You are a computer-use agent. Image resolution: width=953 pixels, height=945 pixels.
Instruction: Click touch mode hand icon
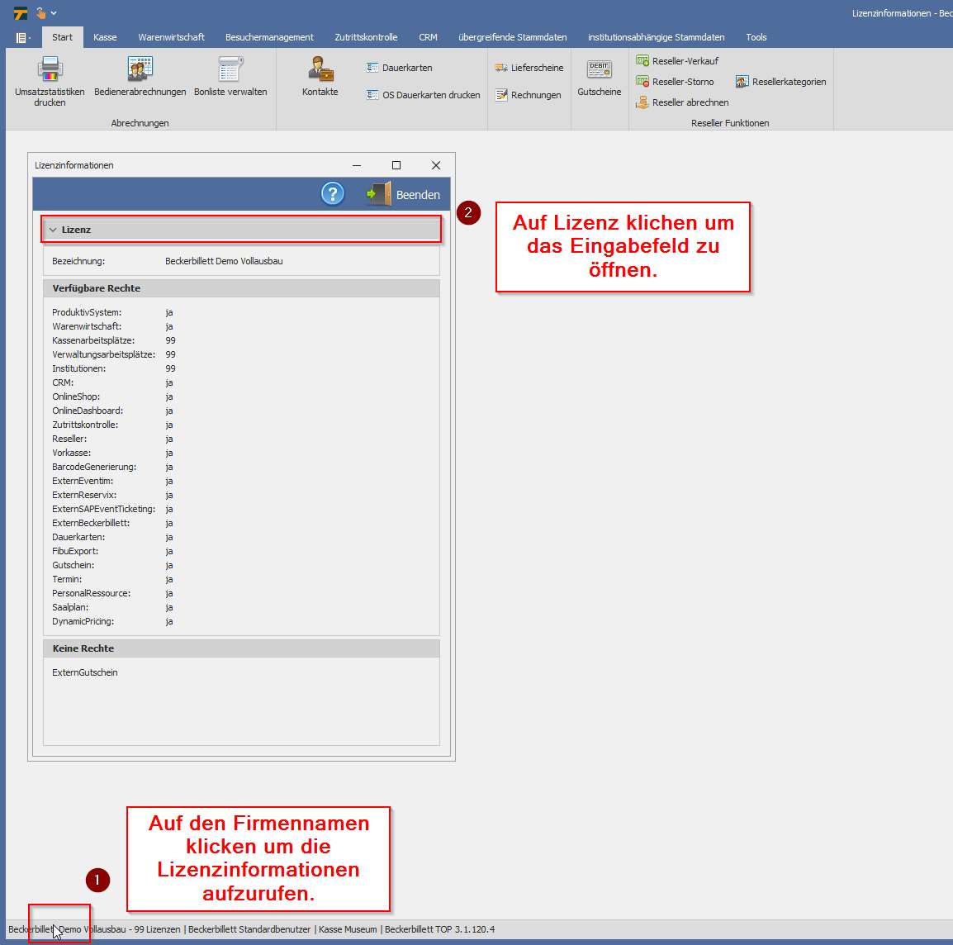click(40, 12)
